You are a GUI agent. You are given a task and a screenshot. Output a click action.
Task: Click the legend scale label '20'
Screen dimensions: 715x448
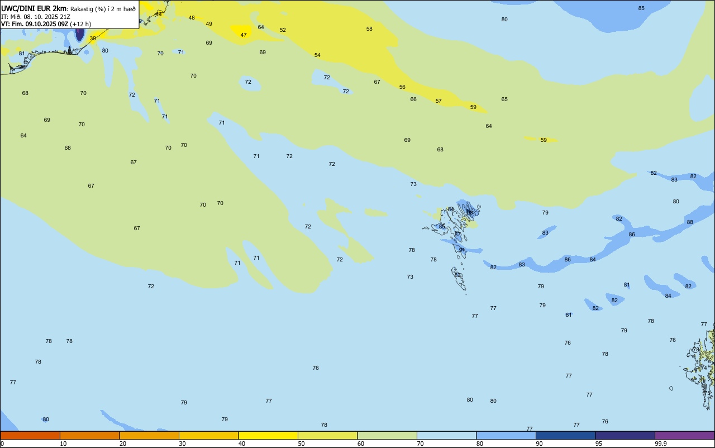pos(123,444)
